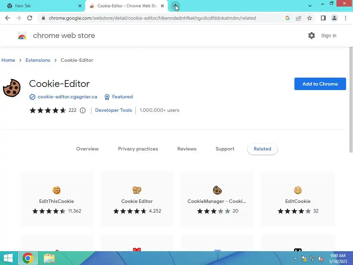This screenshot has width=353, height=265.
Task: Click the Cookie-Editor cookie logo
Action: [x=12, y=88]
